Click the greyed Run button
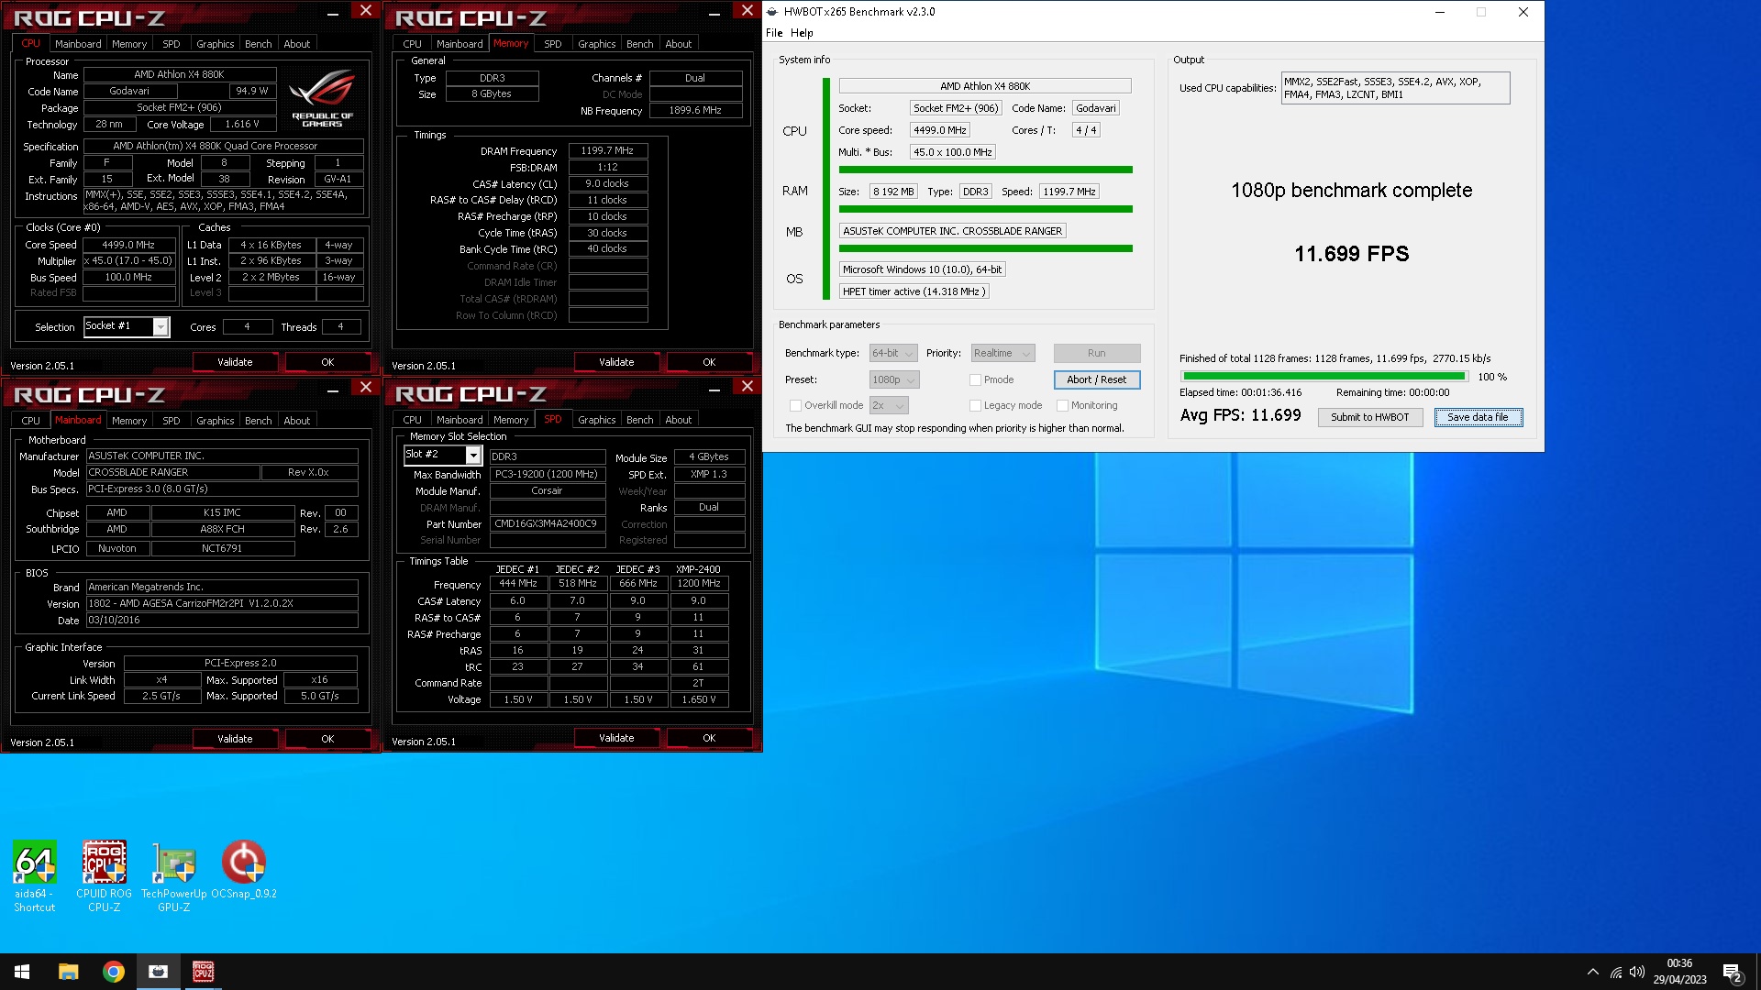This screenshot has height=990, width=1761. 1097,353
